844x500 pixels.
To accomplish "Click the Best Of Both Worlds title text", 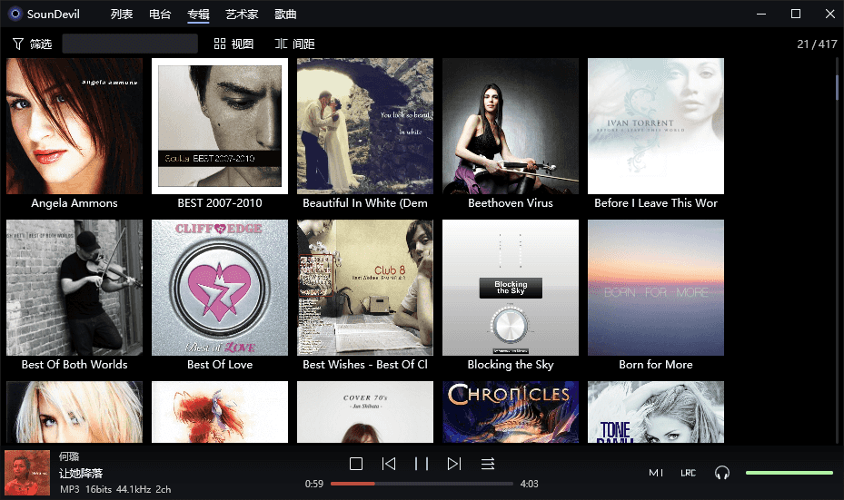I will coord(74,365).
